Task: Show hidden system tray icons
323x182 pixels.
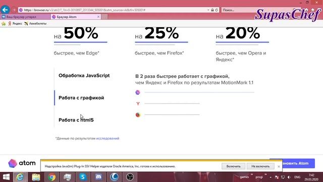Action: (271, 177)
